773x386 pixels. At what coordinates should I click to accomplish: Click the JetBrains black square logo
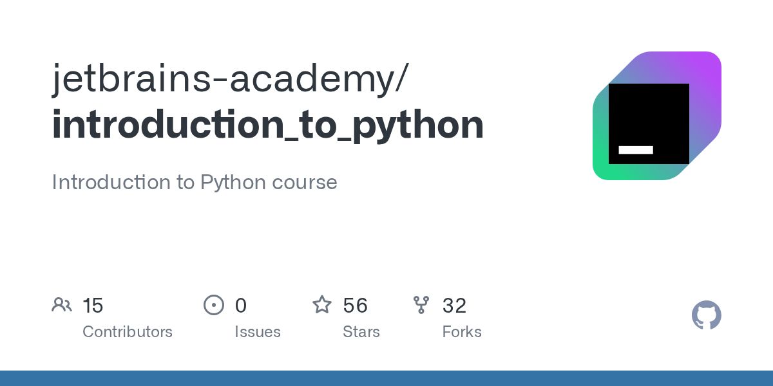coord(649,124)
